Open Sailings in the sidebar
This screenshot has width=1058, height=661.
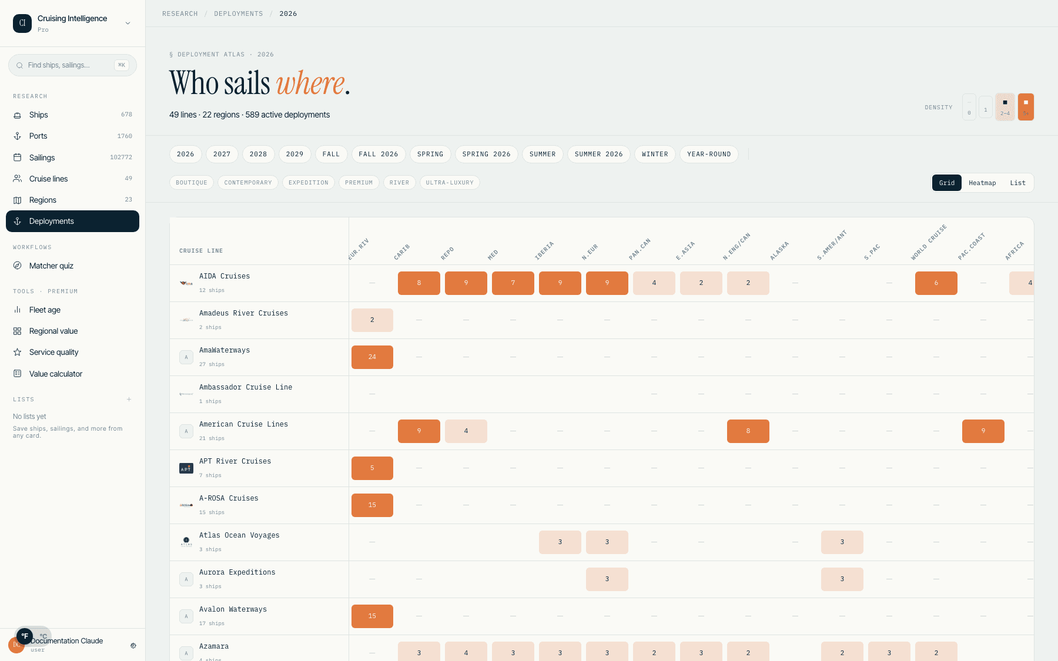point(72,157)
